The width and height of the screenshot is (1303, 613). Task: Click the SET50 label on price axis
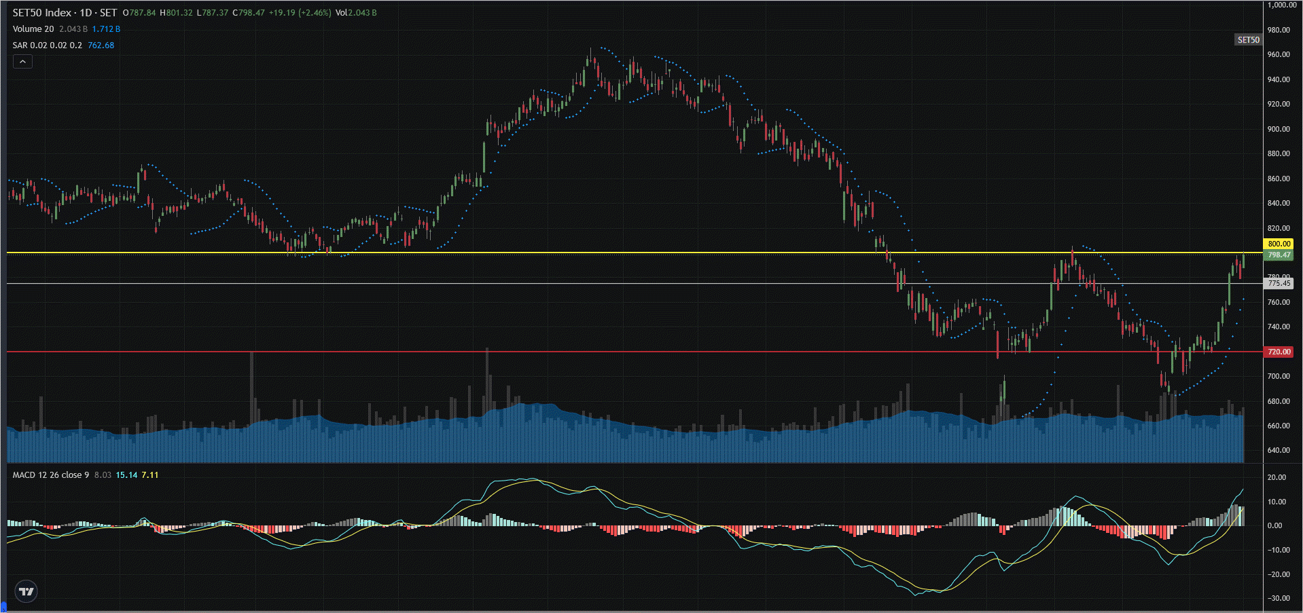(x=1248, y=40)
